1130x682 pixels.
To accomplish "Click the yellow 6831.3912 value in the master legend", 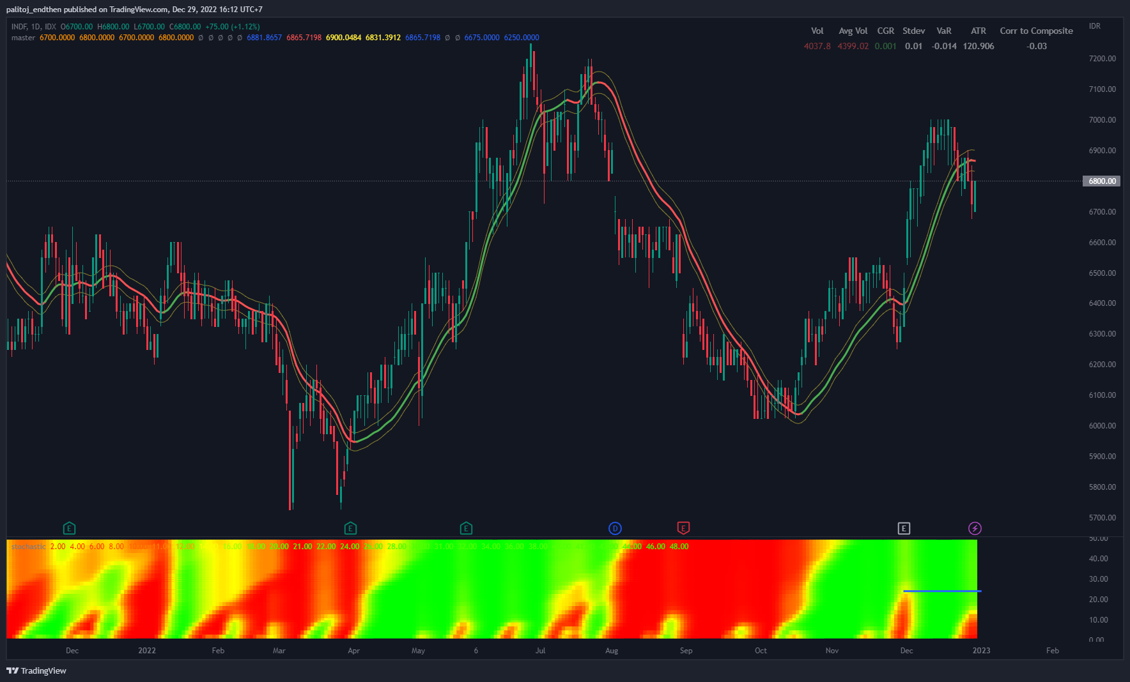I will point(383,38).
